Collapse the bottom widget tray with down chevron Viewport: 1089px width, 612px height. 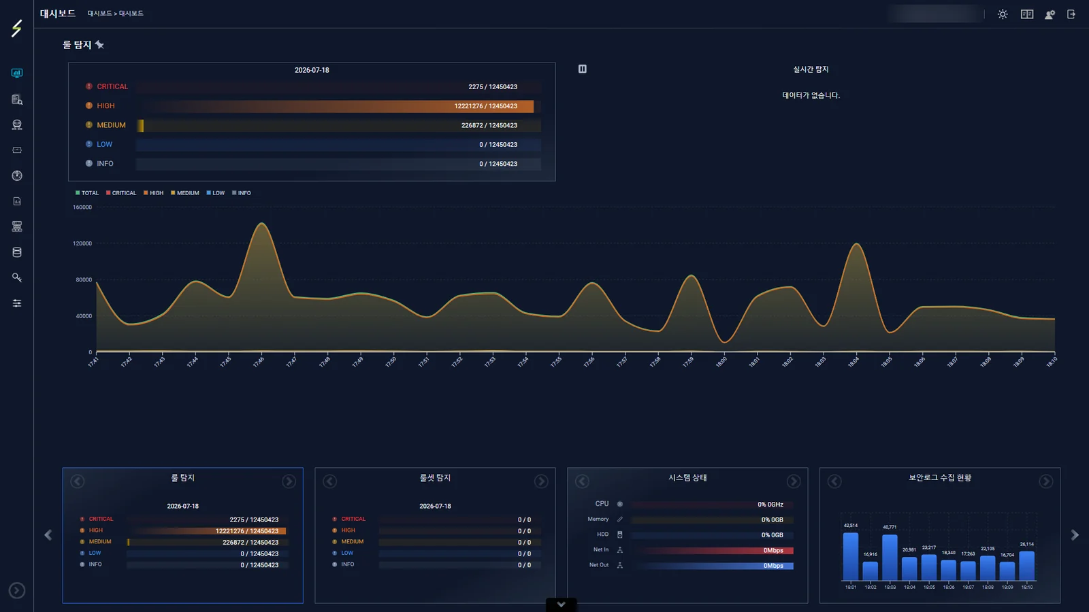tap(561, 604)
